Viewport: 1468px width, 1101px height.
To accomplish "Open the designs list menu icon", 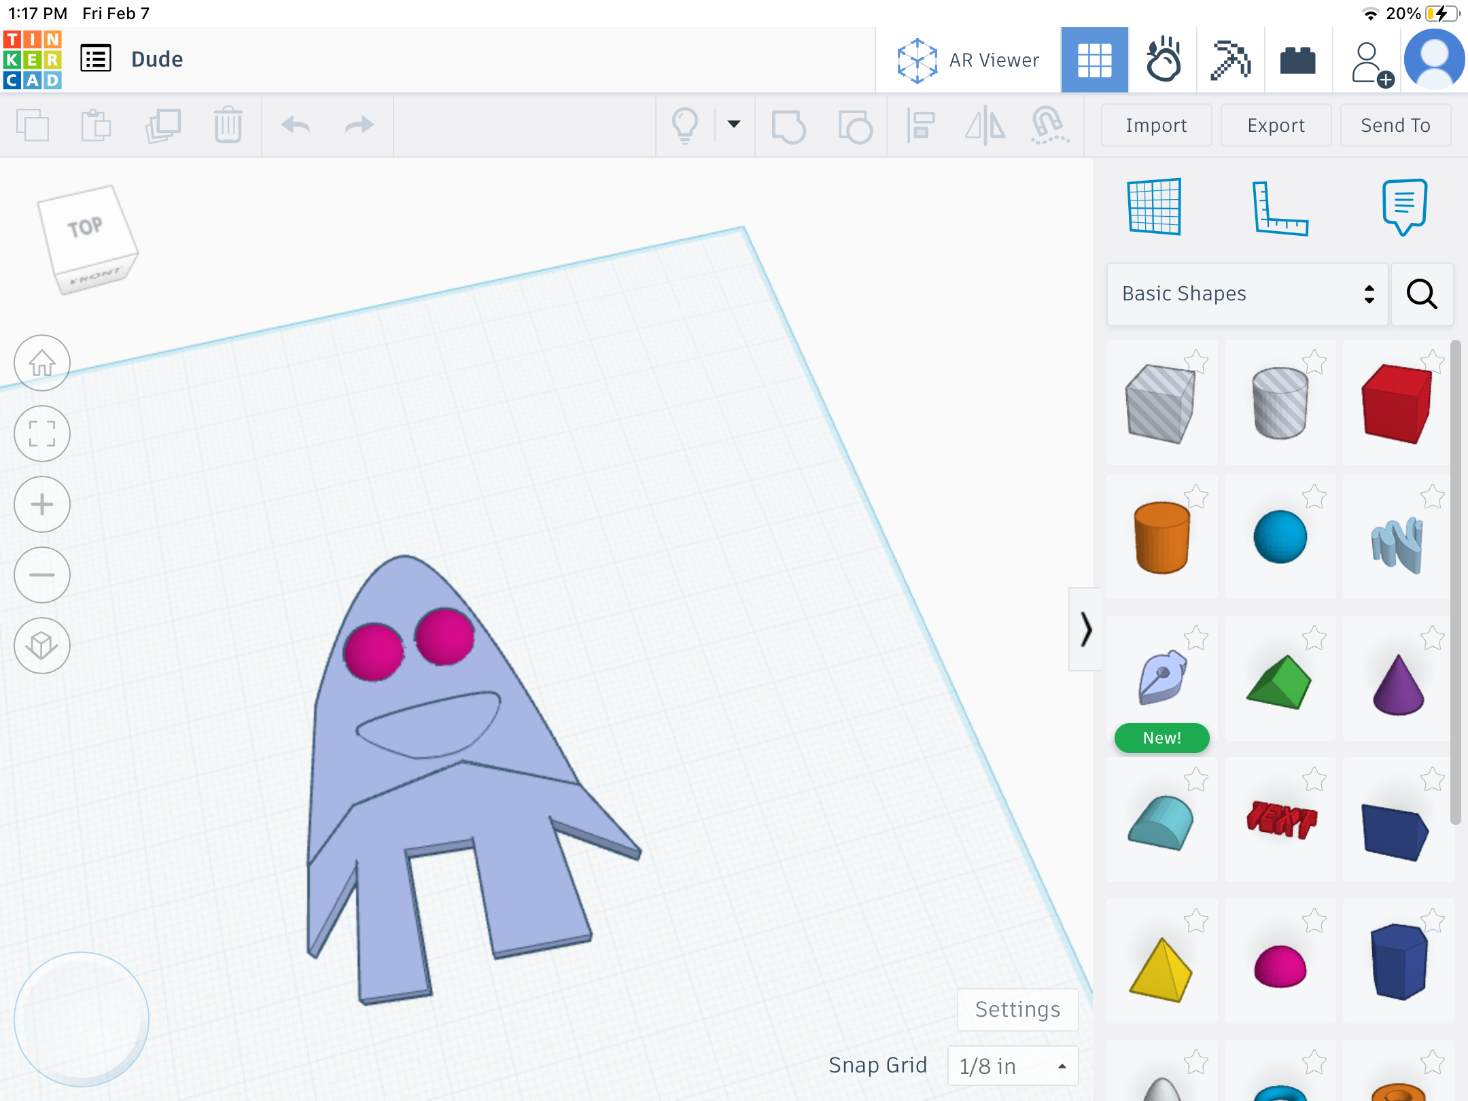I will click(x=96, y=59).
